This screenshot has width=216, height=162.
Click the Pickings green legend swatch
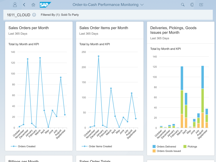(185, 147)
